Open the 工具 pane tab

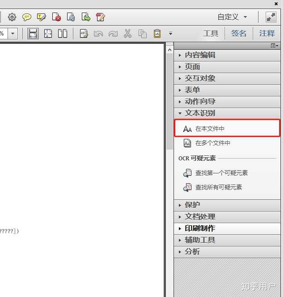(x=211, y=33)
